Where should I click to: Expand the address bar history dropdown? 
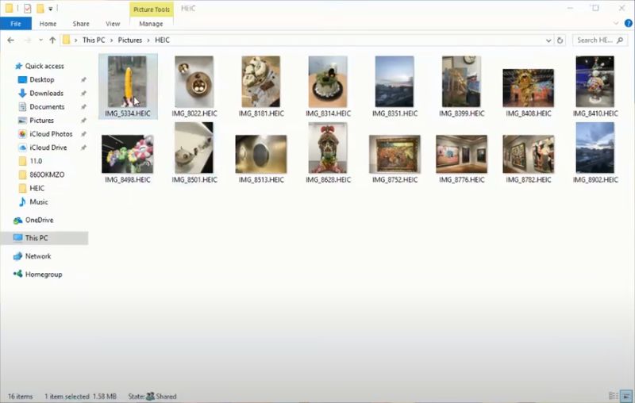548,40
